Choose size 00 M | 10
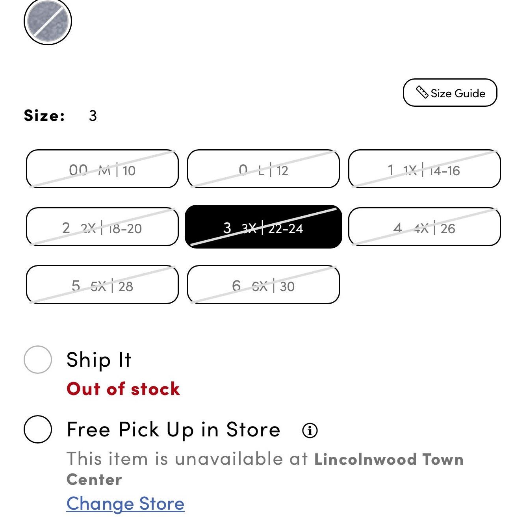Viewport: 527px width, 527px height. (x=102, y=169)
